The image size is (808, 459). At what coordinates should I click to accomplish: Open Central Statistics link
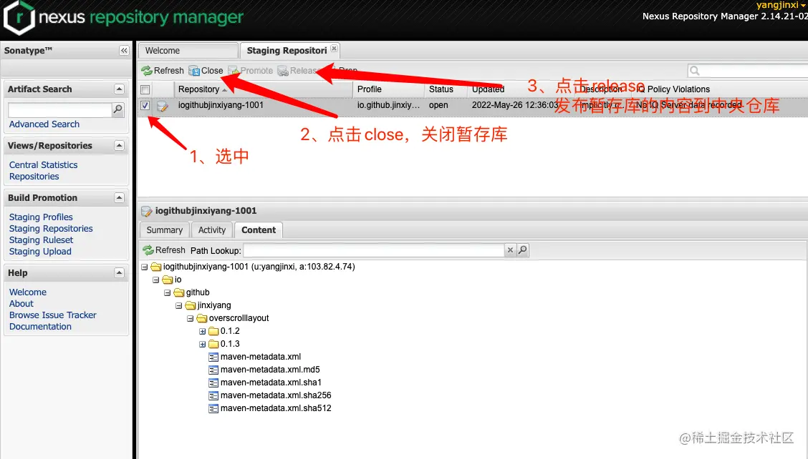[x=43, y=164]
